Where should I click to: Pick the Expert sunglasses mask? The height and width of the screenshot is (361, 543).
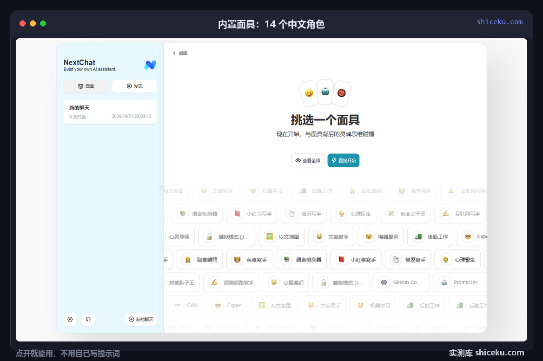point(227,305)
